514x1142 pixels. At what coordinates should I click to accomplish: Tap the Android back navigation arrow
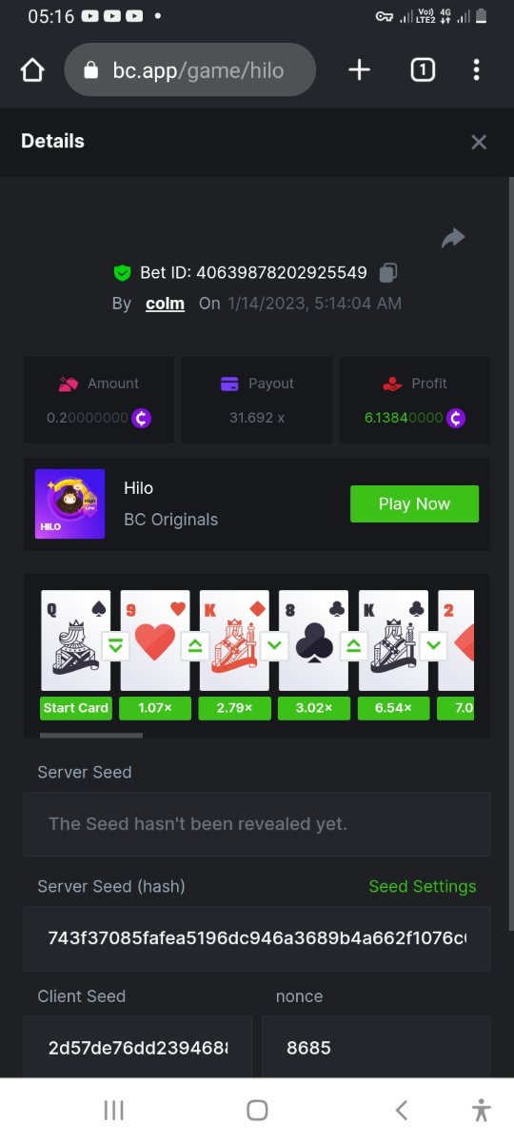pyautogui.click(x=402, y=1110)
